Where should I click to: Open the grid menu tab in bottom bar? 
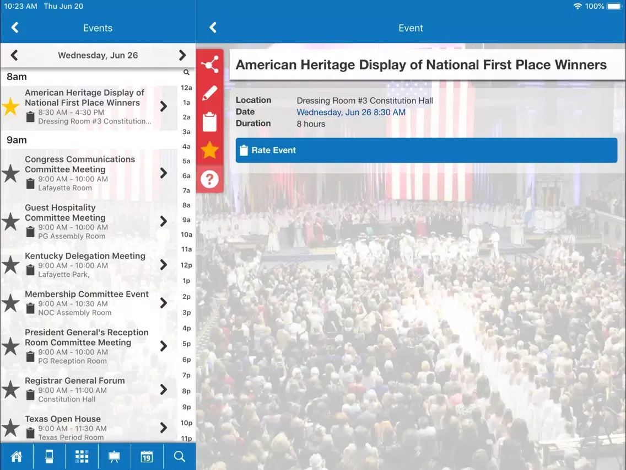pyautogui.click(x=82, y=456)
